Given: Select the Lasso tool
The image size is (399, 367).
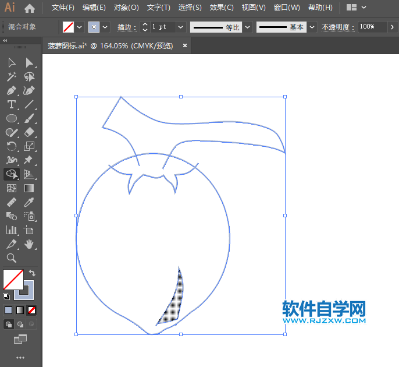Looking at the screenshot, I should [29, 77].
